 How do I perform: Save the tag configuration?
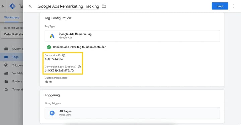coord(220,6)
